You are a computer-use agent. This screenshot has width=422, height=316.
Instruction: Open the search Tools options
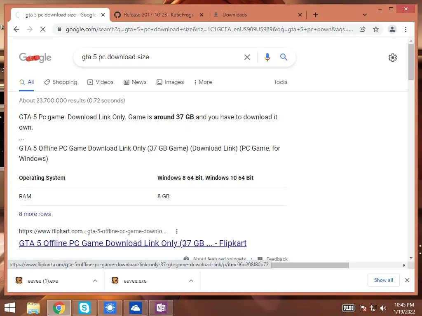pyautogui.click(x=280, y=82)
